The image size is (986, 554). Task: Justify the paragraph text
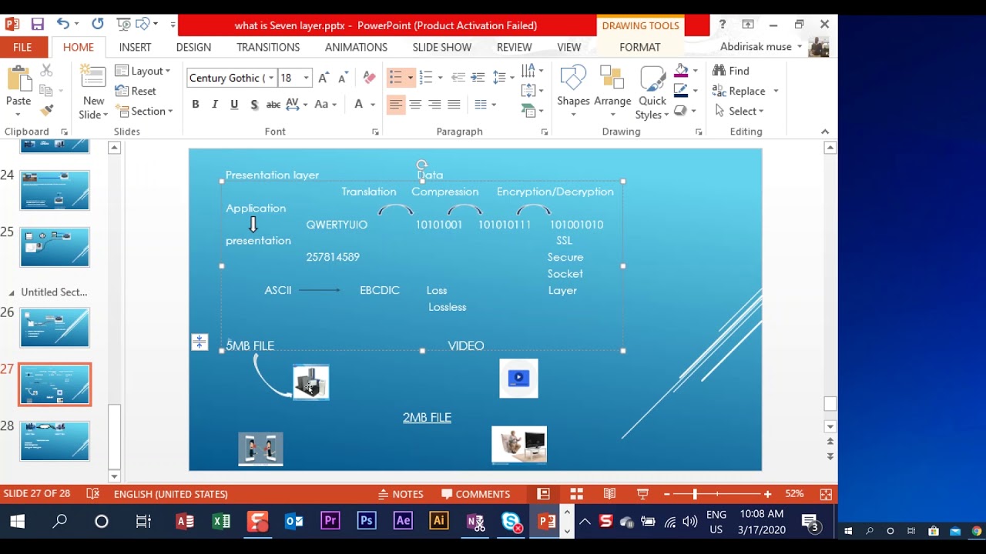pos(454,104)
